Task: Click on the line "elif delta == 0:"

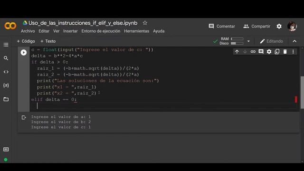Action: tap(54, 99)
